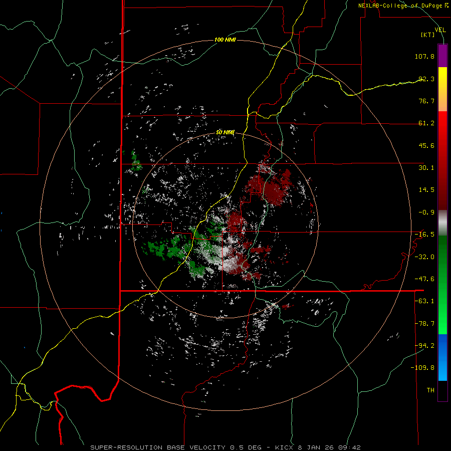
Task: Click the 30.1 velocity scale value
Action: point(426,168)
